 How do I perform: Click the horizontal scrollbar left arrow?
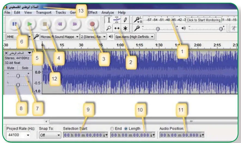click(46, 122)
